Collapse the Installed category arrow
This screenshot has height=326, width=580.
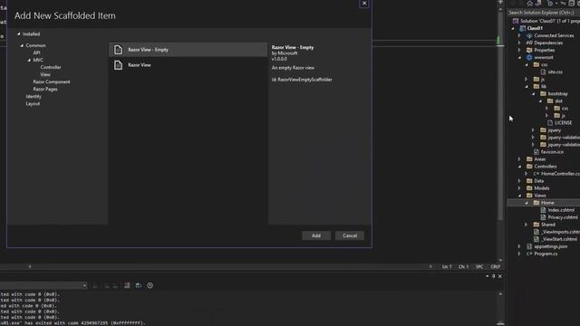[18, 34]
